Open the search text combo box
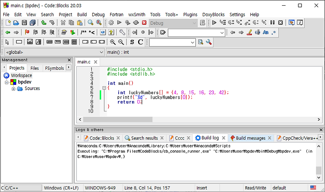The image size is (325, 192). [x=197, y=33]
